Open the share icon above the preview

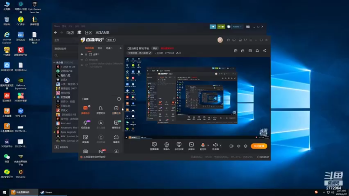pyautogui.click(x=264, y=51)
